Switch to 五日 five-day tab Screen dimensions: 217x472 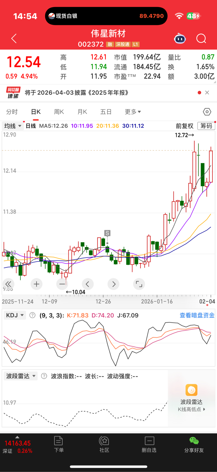(x=106, y=112)
